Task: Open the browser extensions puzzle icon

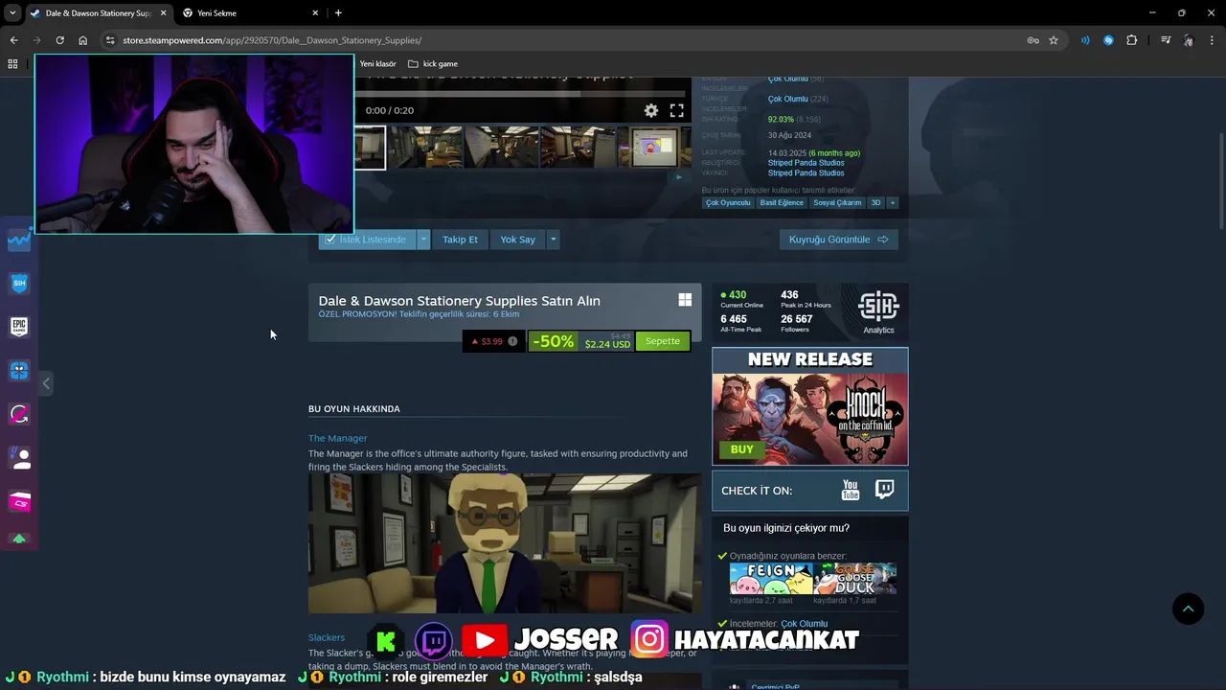Action: [x=1132, y=40]
